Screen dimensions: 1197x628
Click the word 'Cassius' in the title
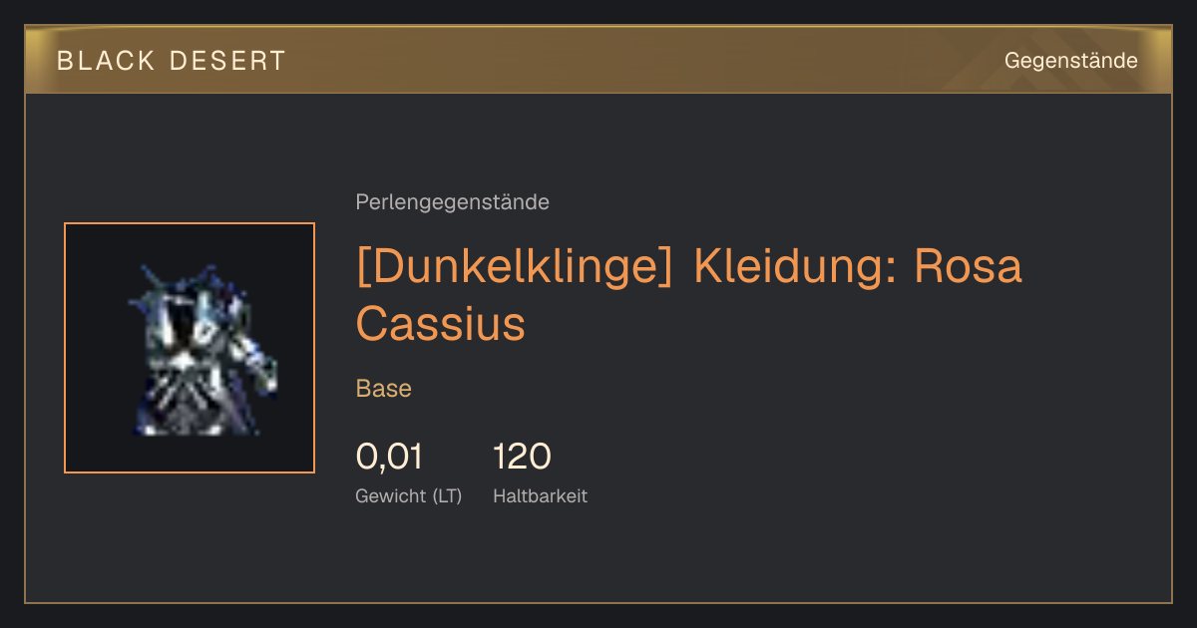440,324
